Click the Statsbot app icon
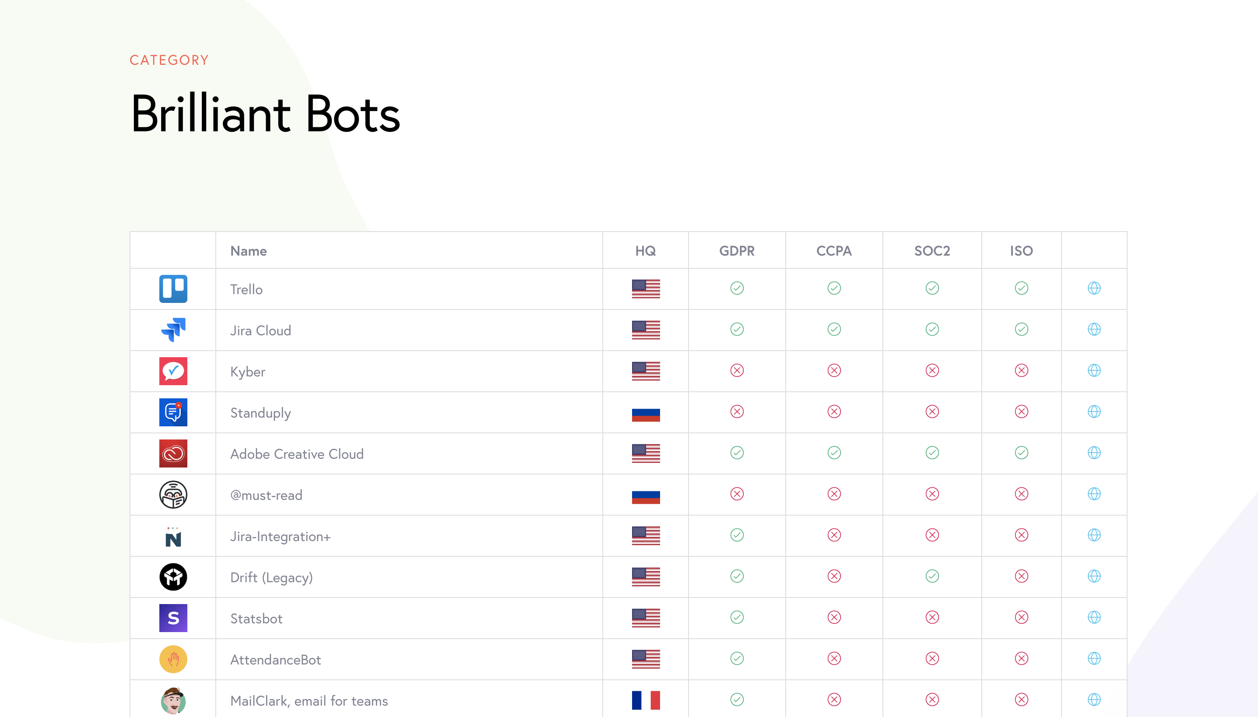This screenshot has height=717, width=1258. [x=173, y=618]
